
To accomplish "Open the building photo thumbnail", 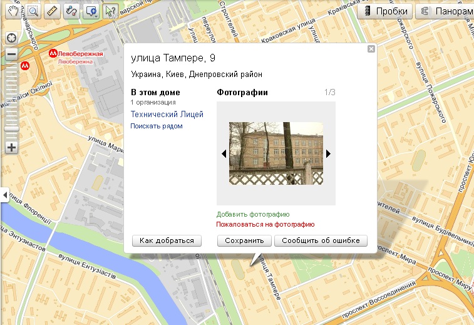I will [x=276, y=153].
